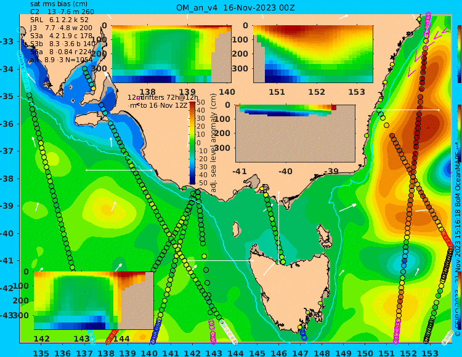Click the magenta arrows near the top-right coast
462x357 pixels.
coord(428,52)
